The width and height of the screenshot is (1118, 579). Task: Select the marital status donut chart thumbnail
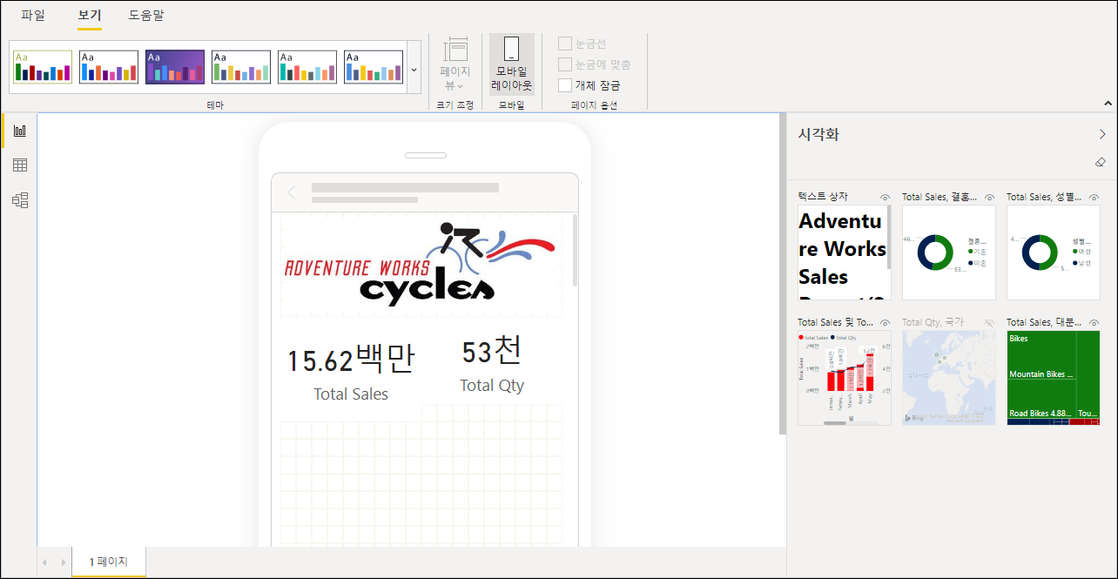[949, 252]
